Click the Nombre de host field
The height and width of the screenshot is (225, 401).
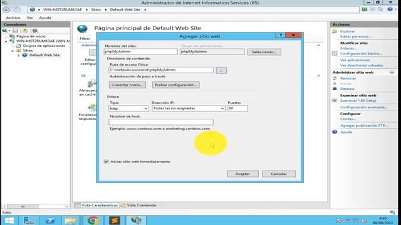pos(161,122)
